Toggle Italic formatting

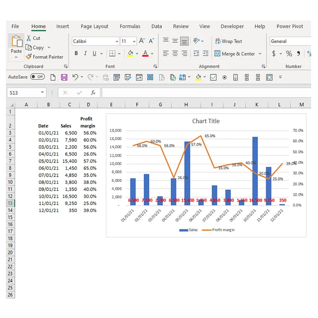(x=86, y=53)
